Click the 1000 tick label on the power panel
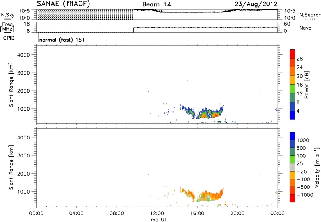The image size is (321, 222). click(x=24, y=109)
